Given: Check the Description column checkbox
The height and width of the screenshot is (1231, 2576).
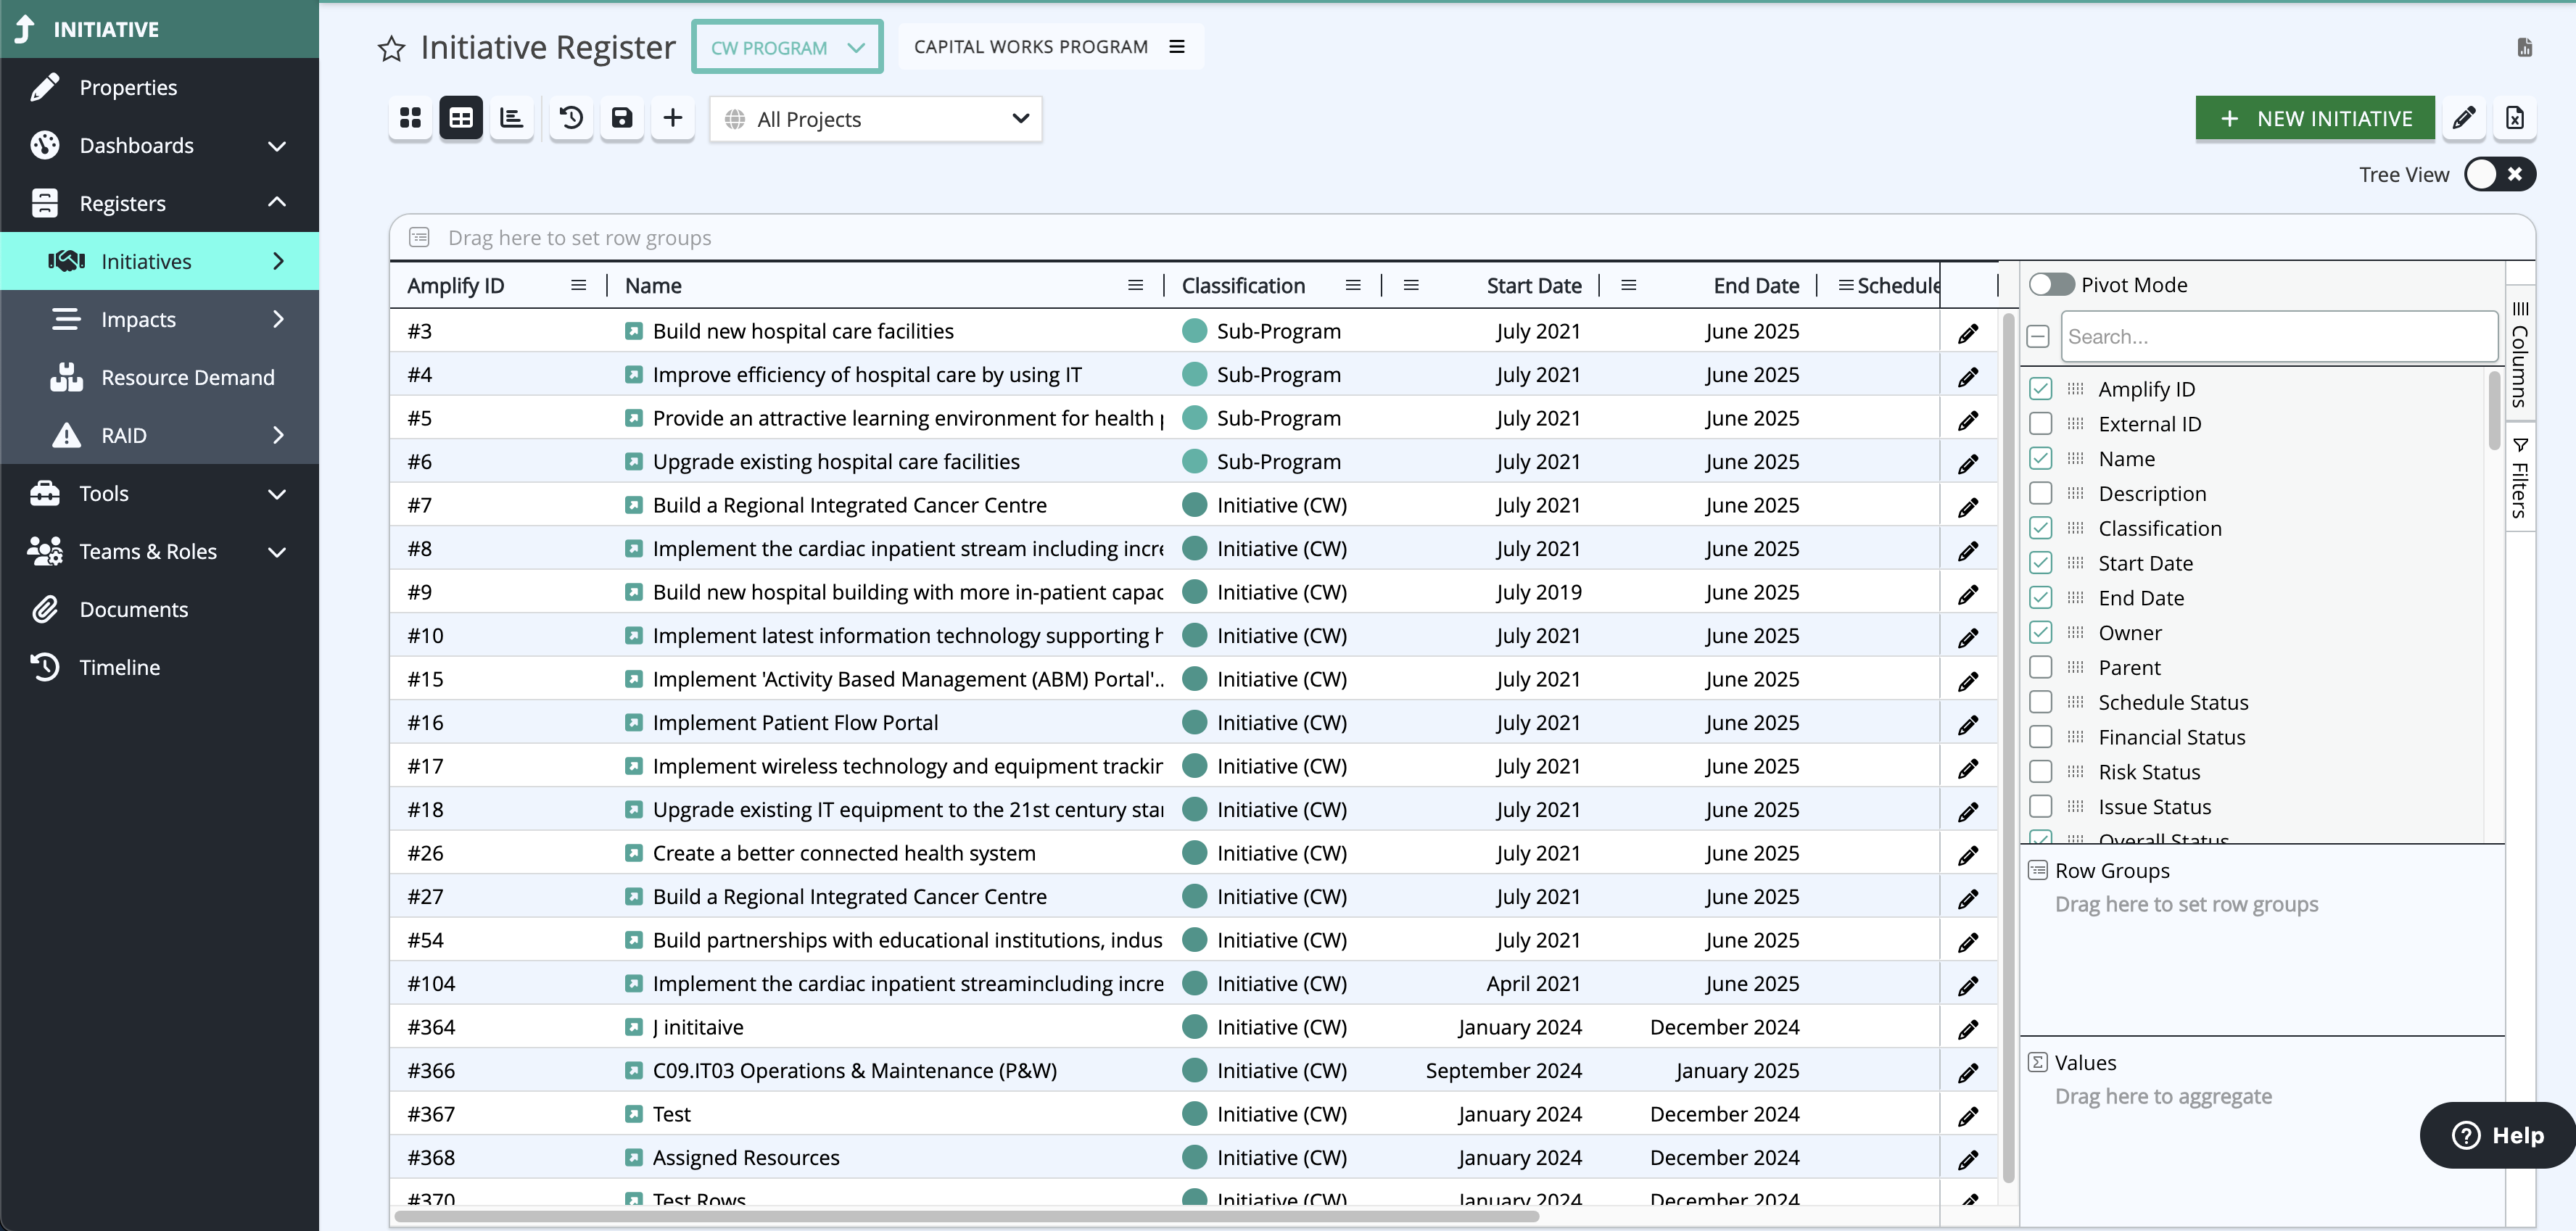Looking at the screenshot, I should (2040, 493).
